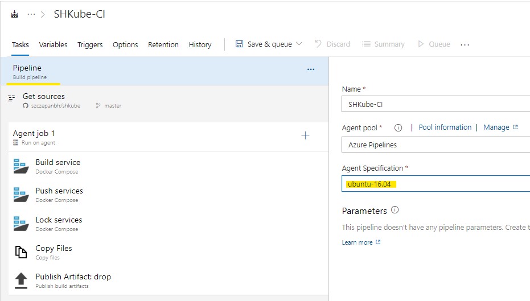Click the Lock services Docker Compose icon

(21, 223)
